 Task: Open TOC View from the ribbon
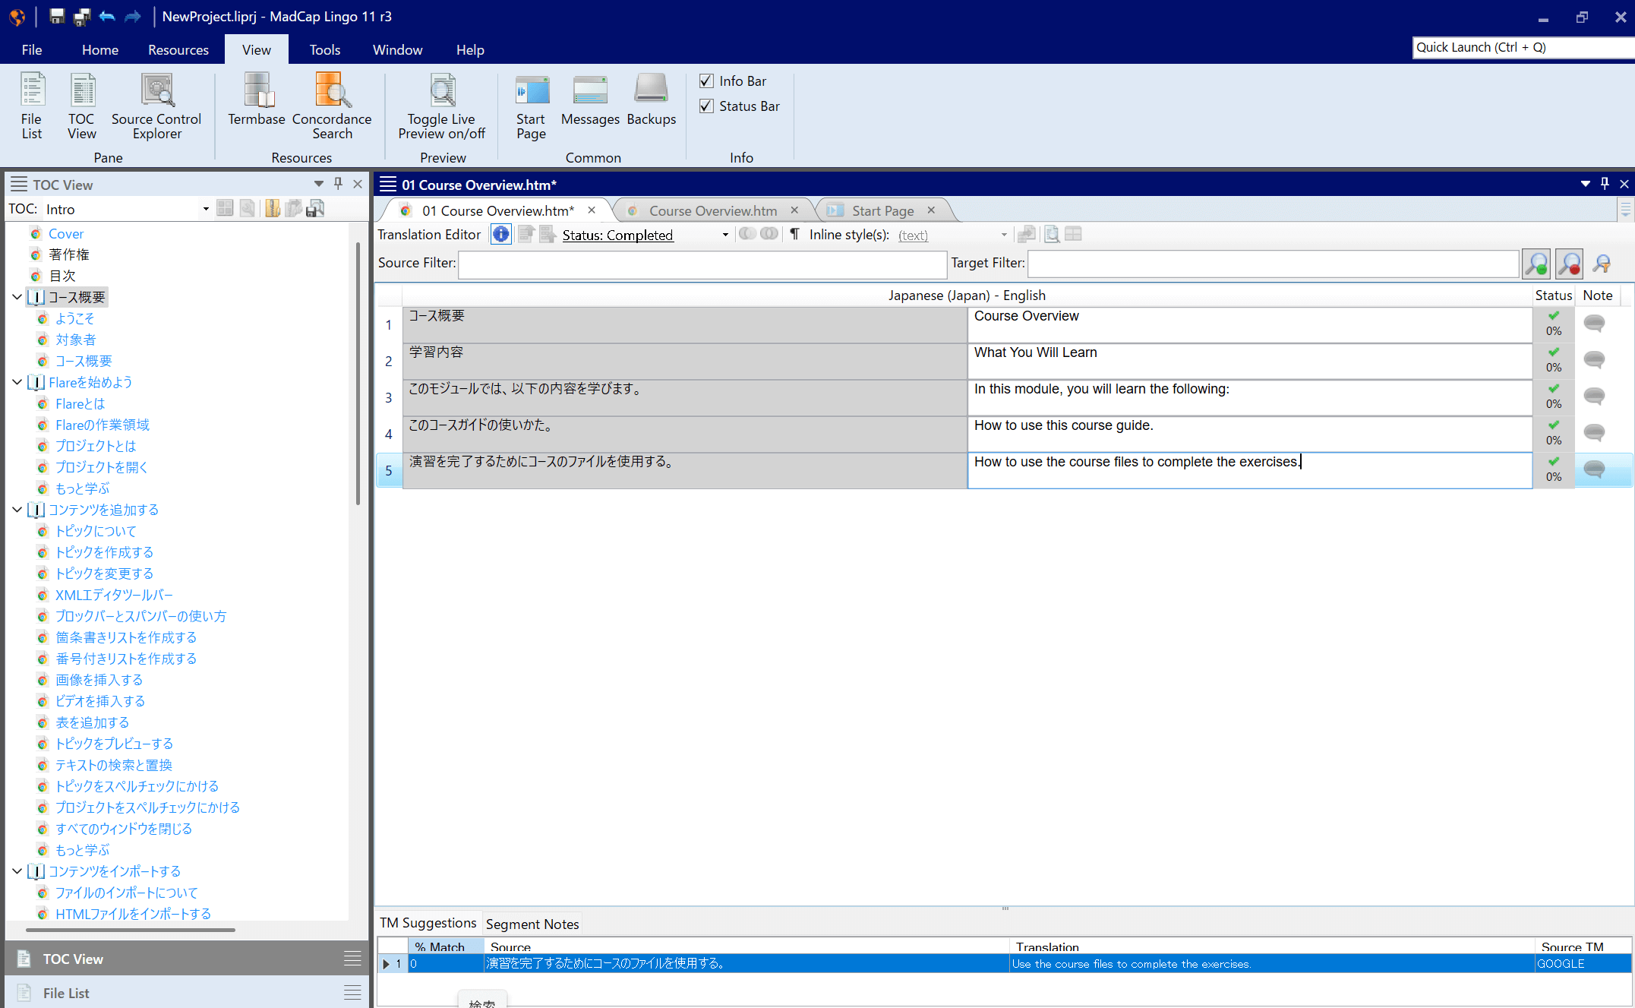point(82,106)
